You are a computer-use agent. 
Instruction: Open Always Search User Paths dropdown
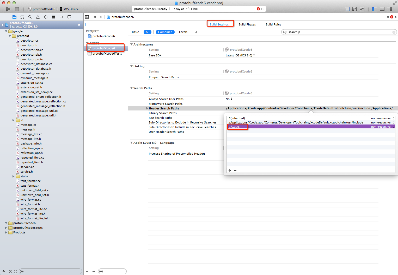tap(229, 99)
